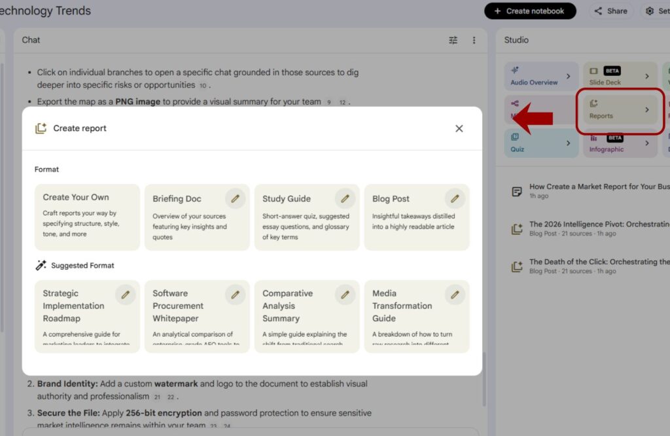
Task: Click the Study Guide edit pencil icon
Action: click(345, 198)
